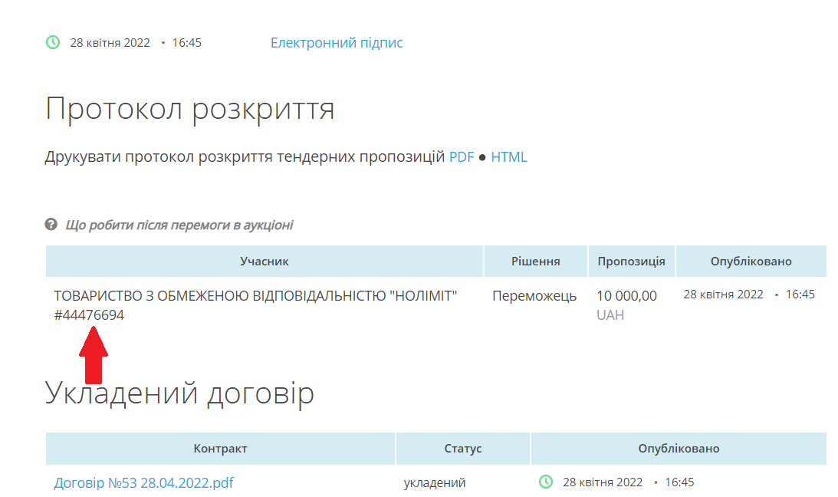The image size is (838, 497).
Task: Click the green clock icon in contract row
Action: (x=545, y=482)
